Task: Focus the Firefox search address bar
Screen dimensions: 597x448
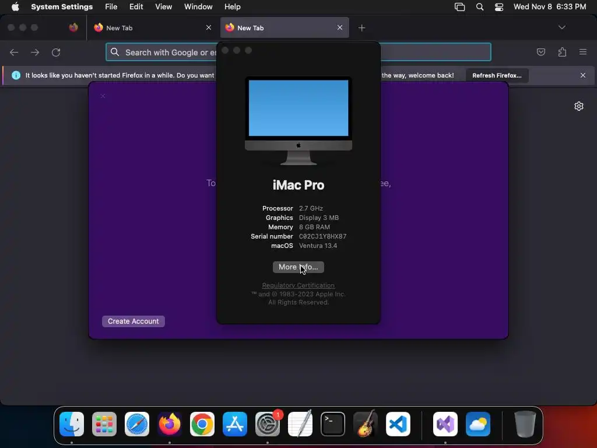Action: 298,52
